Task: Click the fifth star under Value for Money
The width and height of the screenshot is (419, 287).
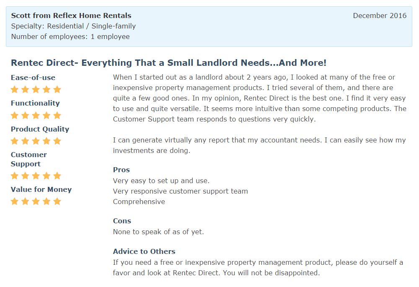Action: coord(57,202)
